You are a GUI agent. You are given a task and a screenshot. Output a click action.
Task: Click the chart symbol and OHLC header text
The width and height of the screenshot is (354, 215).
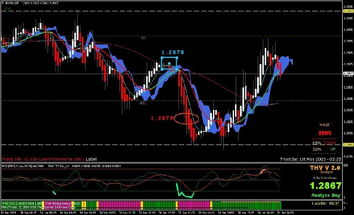tap(30, 3)
